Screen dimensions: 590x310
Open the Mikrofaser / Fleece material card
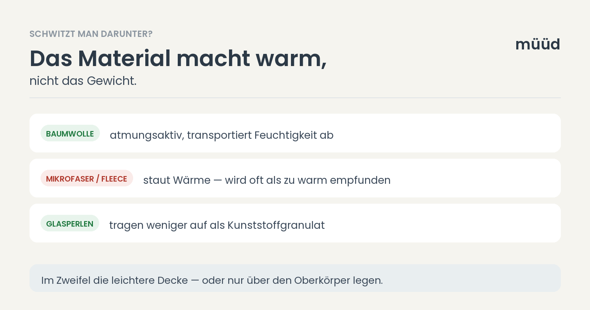[295, 178]
